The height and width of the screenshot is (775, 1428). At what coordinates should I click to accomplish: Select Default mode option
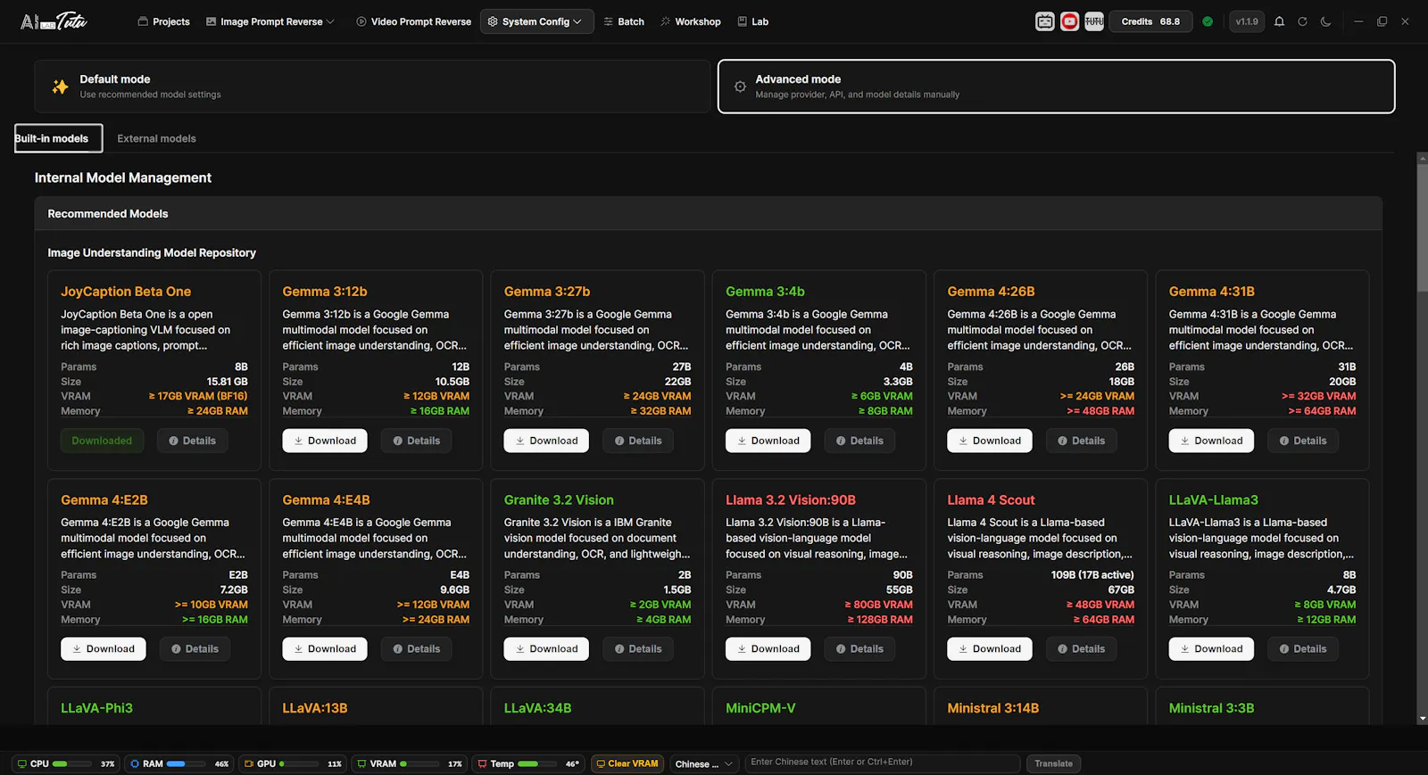click(372, 87)
